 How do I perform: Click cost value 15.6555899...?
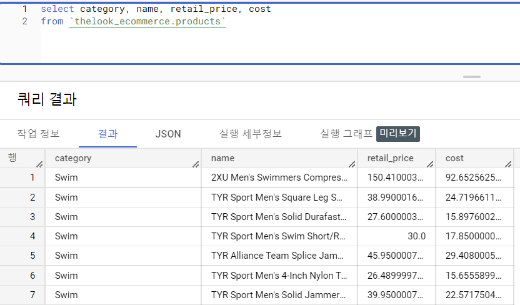click(x=473, y=276)
